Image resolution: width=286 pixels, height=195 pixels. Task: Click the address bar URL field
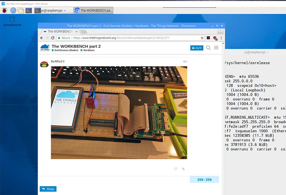click(x=131, y=38)
